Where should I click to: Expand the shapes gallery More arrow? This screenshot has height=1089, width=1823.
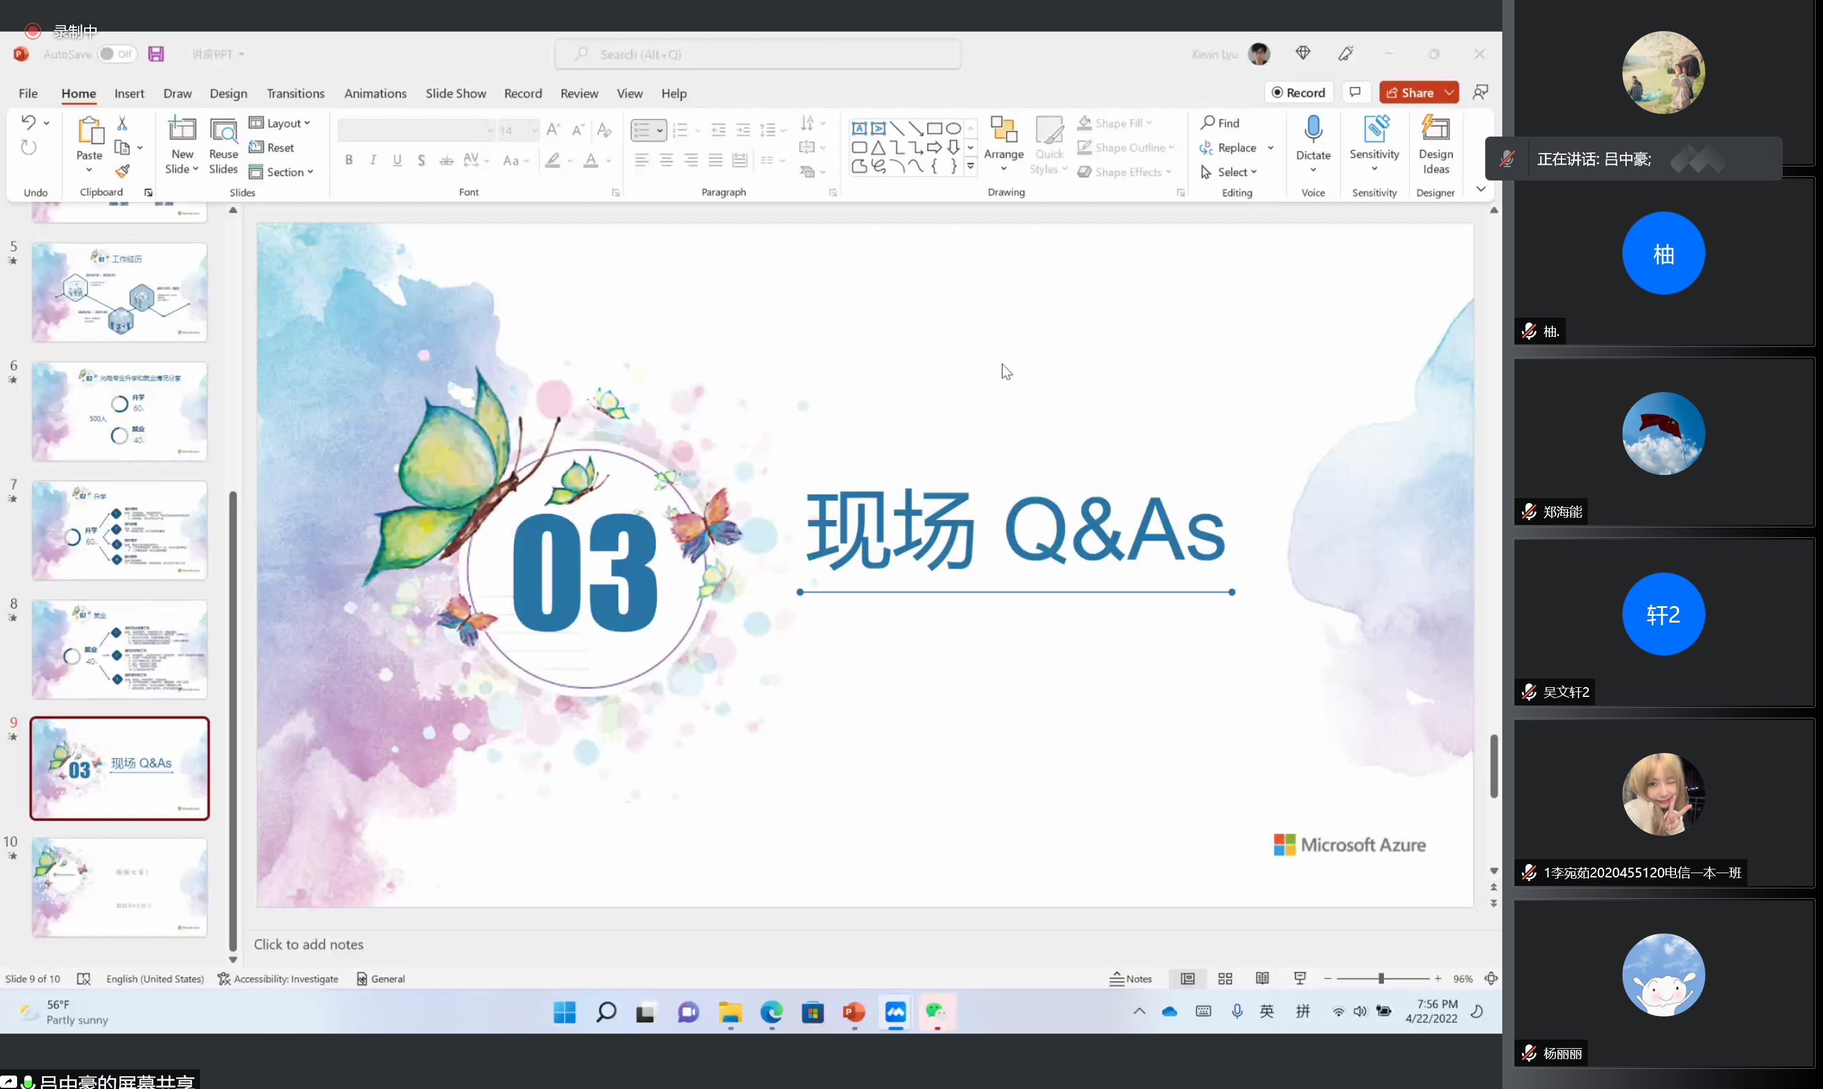(970, 166)
